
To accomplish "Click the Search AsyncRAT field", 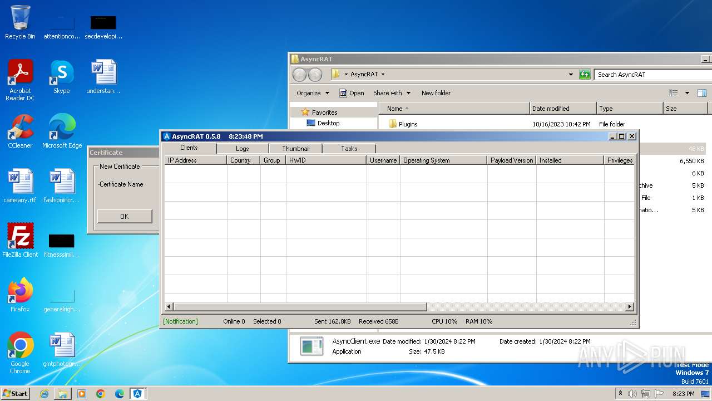I will 652,75.
